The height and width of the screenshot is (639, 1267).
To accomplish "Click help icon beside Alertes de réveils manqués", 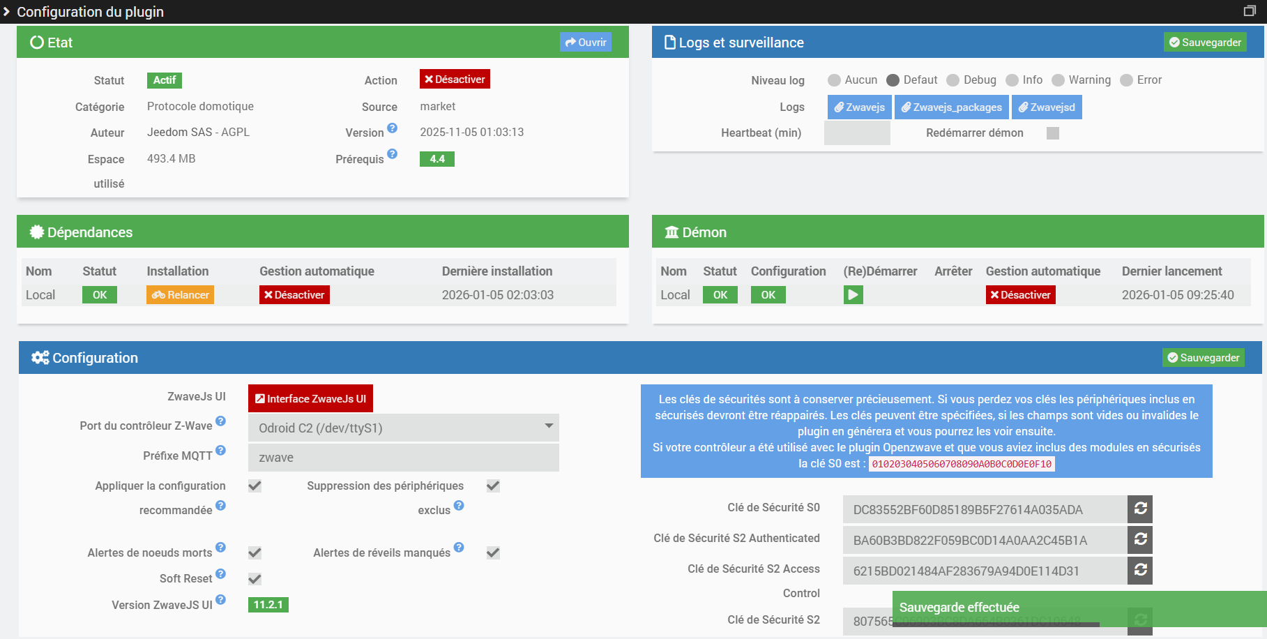I will point(459,548).
